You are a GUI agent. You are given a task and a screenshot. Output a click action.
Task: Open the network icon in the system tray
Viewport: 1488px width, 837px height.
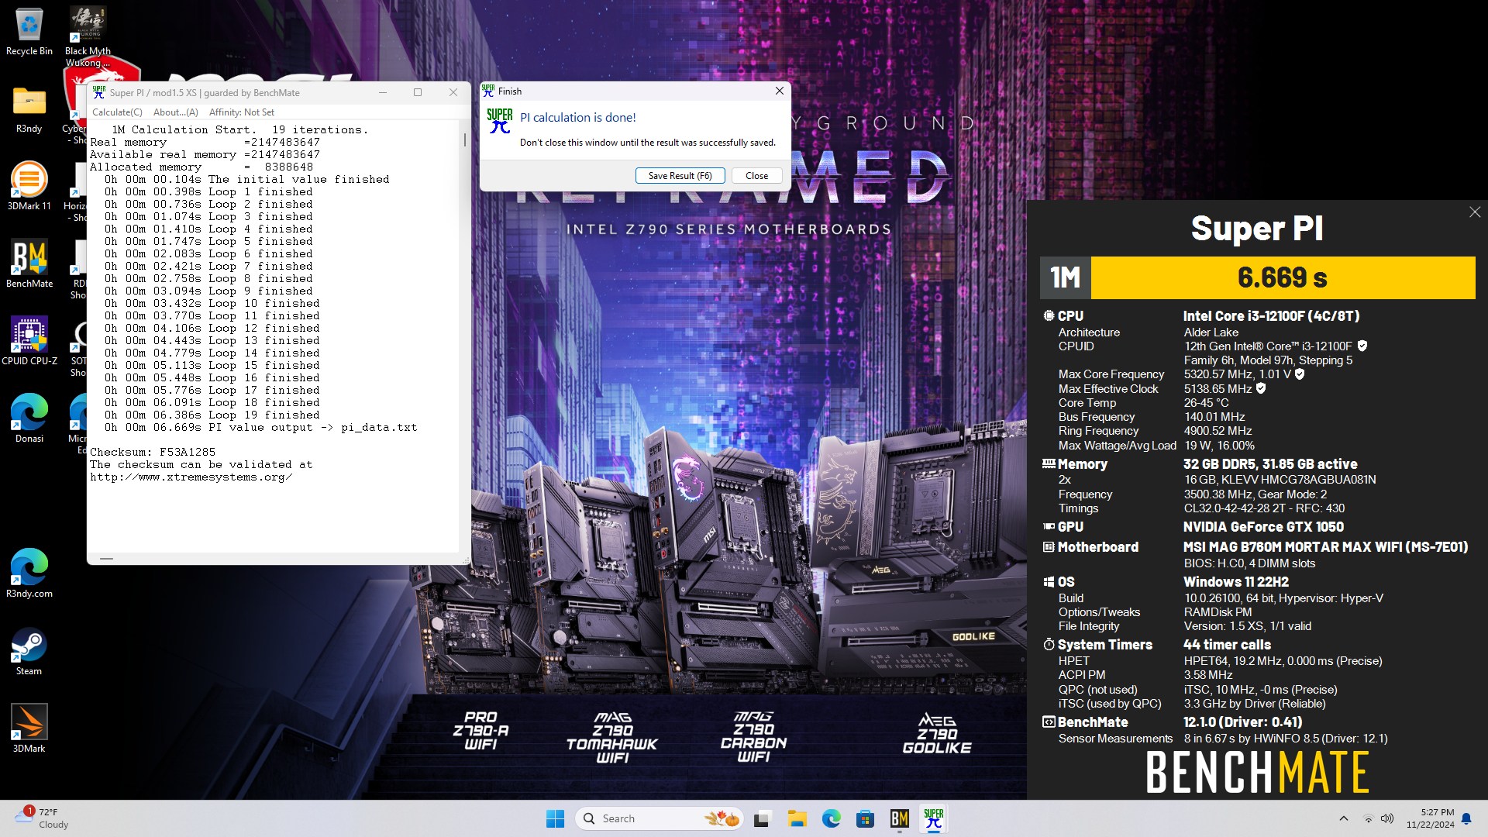coord(1369,818)
